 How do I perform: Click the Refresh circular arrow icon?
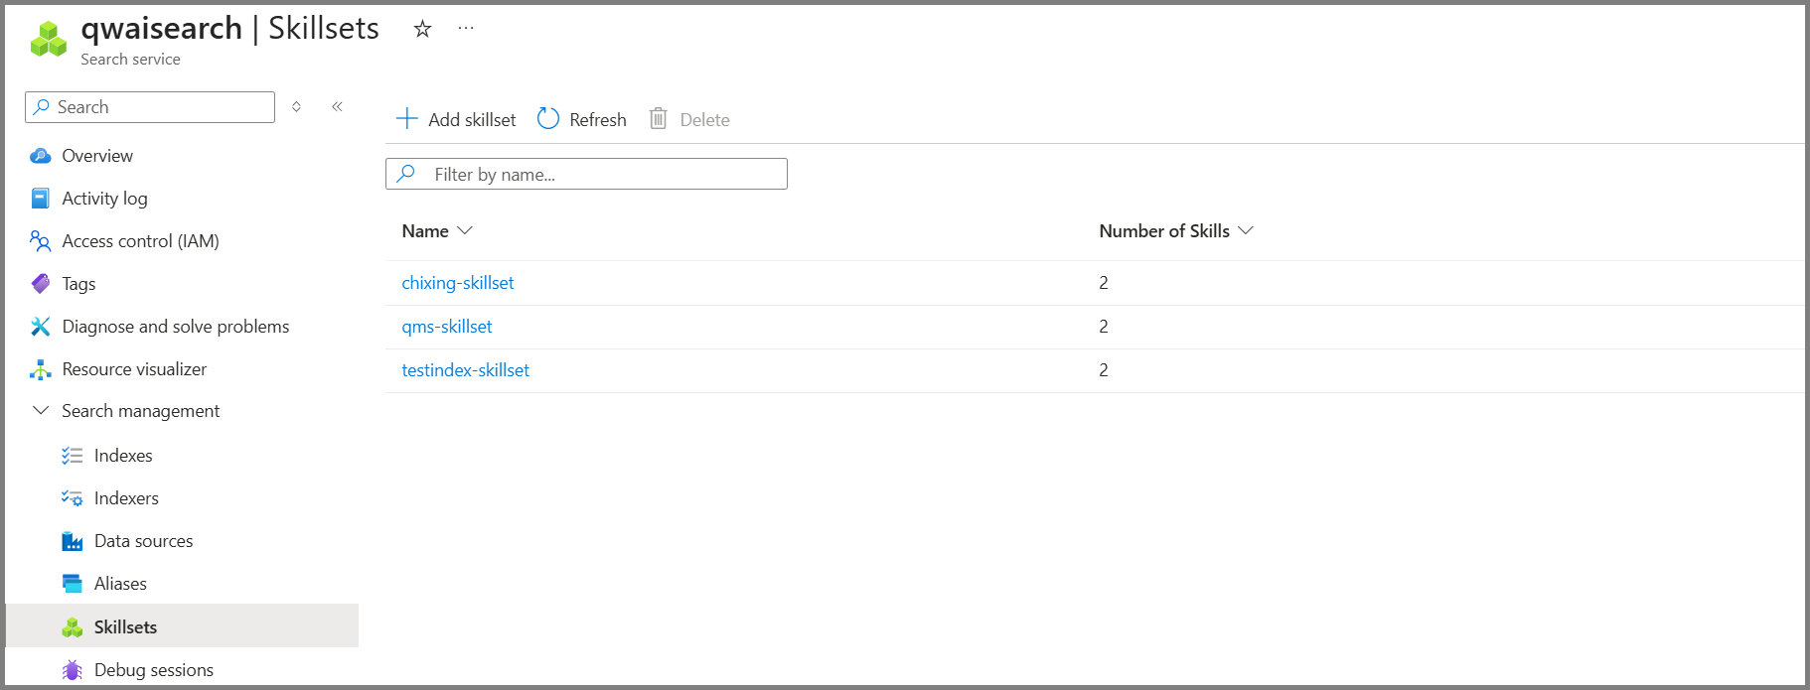click(x=548, y=119)
